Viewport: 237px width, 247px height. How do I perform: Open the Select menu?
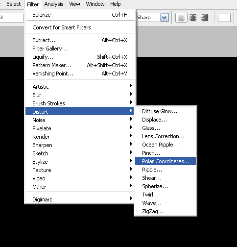[x=14, y=4]
